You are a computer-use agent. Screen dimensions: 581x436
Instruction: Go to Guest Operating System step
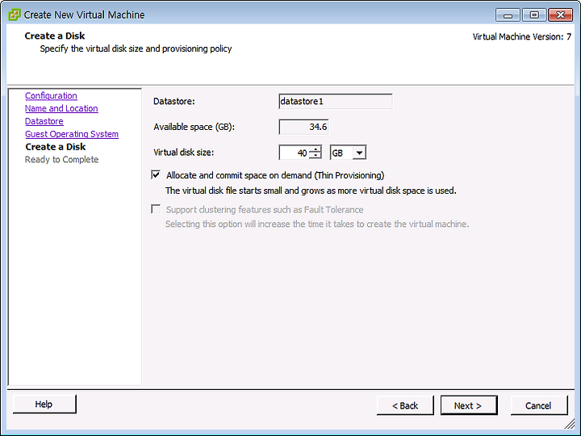click(72, 134)
